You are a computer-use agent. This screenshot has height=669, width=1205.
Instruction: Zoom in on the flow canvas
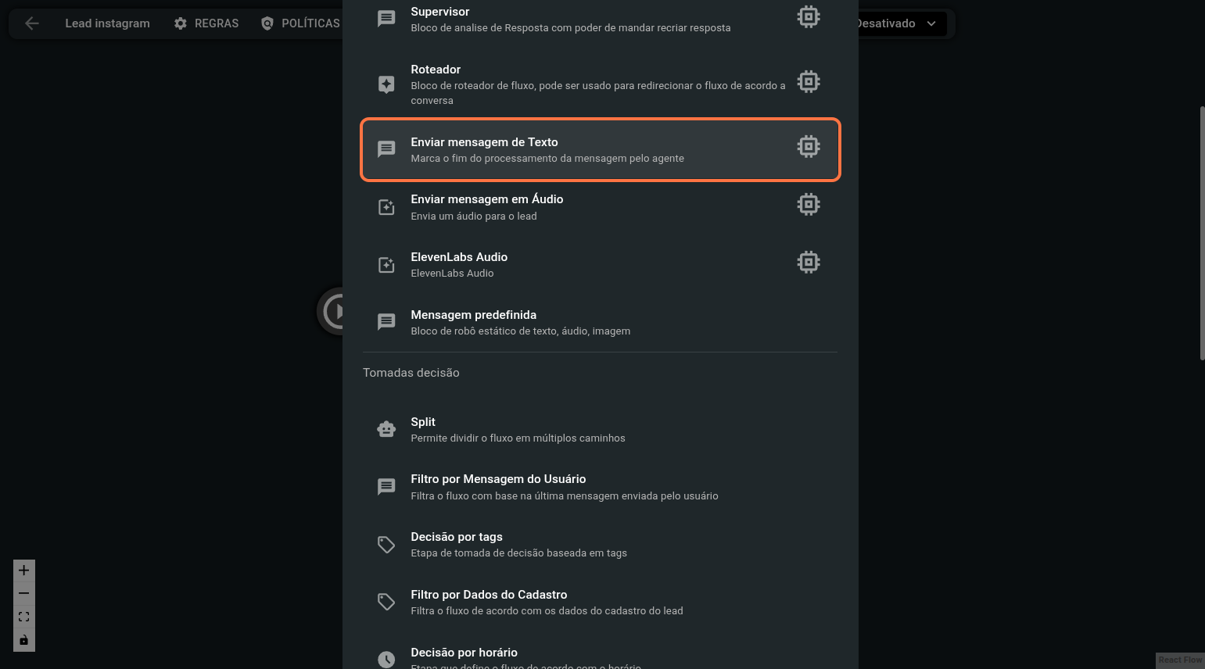23,571
